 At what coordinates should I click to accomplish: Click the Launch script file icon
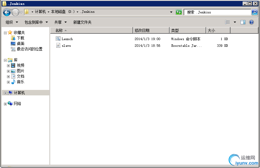pyautogui.click(x=58, y=39)
